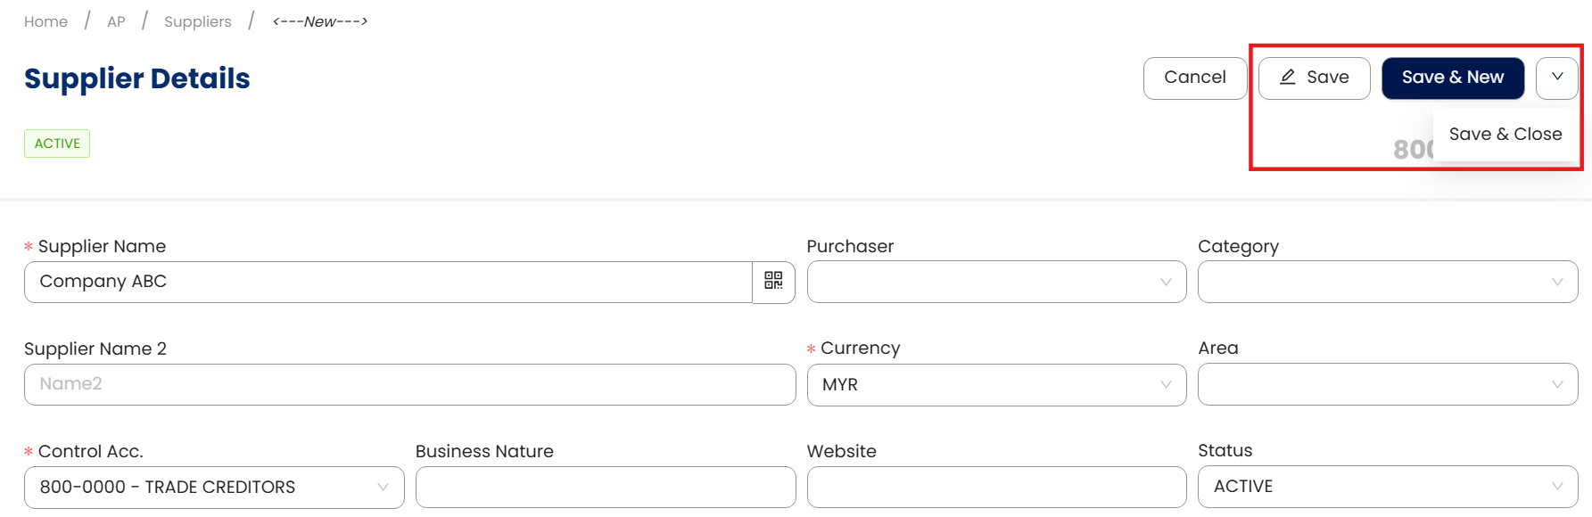Open the Category dropdown
Image resolution: width=1592 pixels, height=517 pixels.
pyautogui.click(x=1387, y=282)
